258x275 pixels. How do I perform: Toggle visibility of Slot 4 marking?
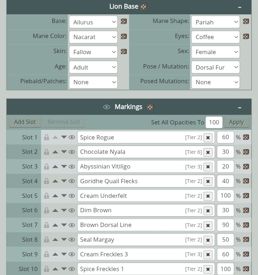click(x=72, y=181)
